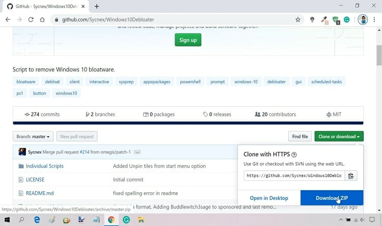This screenshot has width=382, height=226.
Task: Click the address bar URL
Action: pos(108,19)
